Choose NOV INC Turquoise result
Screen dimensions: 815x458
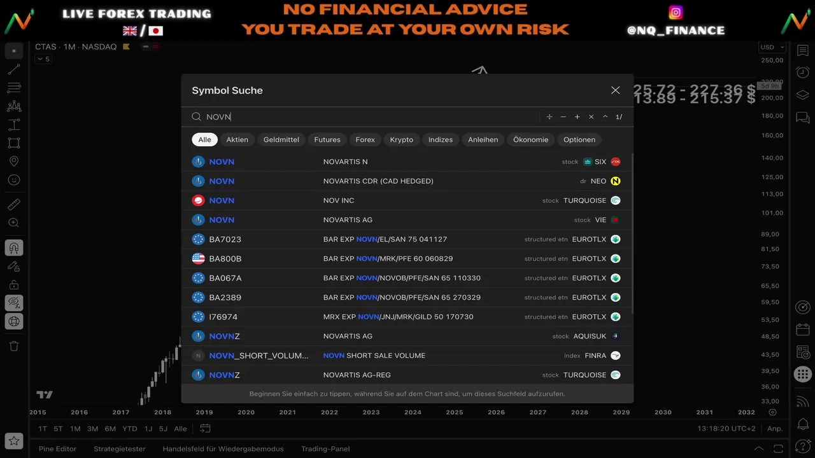(x=406, y=200)
